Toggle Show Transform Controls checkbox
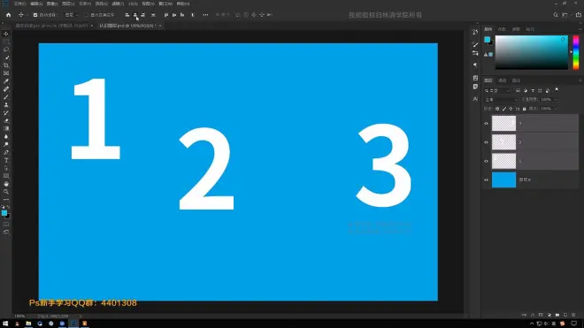This screenshot has width=584, height=328. click(86, 15)
